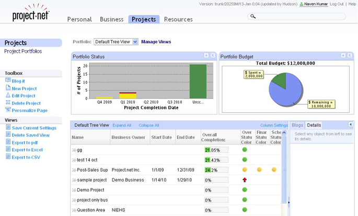358x216 pixels.
Task: Click the New Project page icon
Action: (x=8, y=88)
